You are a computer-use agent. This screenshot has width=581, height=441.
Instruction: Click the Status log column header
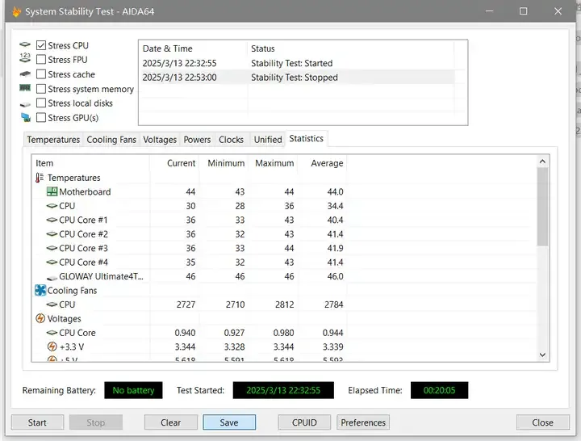pos(350,48)
